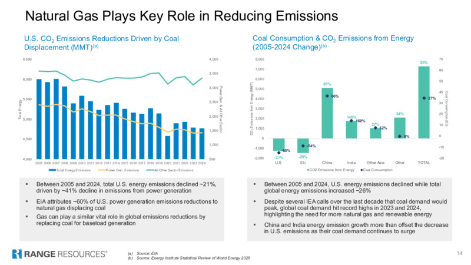The image size is (471, 265).
Task: Click the 'CO2 Emissions from Energy' legend entry
Action: [330, 170]
